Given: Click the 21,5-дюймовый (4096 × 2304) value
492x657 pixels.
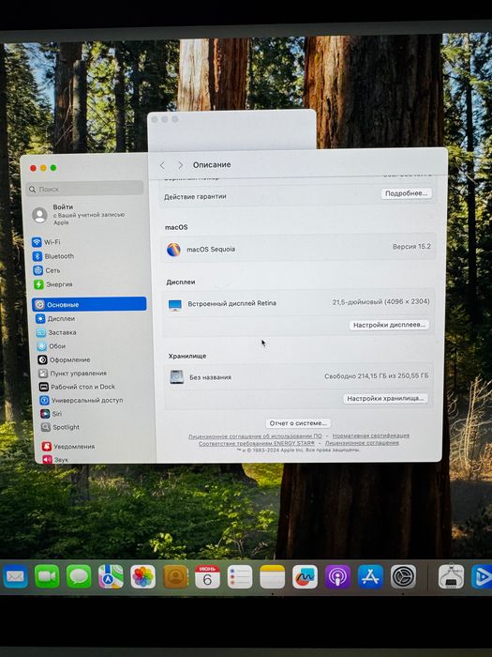Looking at the screenshot, I should pos(380,301).
